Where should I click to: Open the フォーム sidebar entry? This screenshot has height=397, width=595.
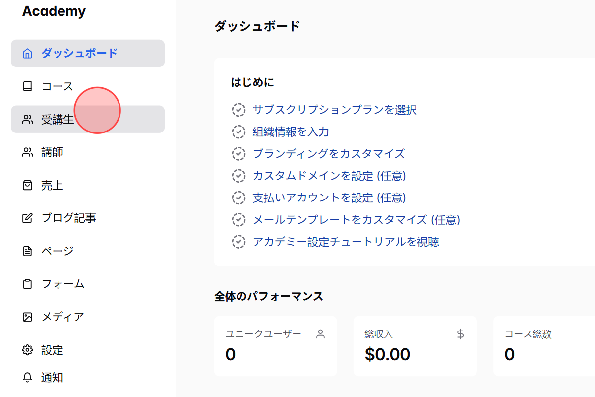61,283
